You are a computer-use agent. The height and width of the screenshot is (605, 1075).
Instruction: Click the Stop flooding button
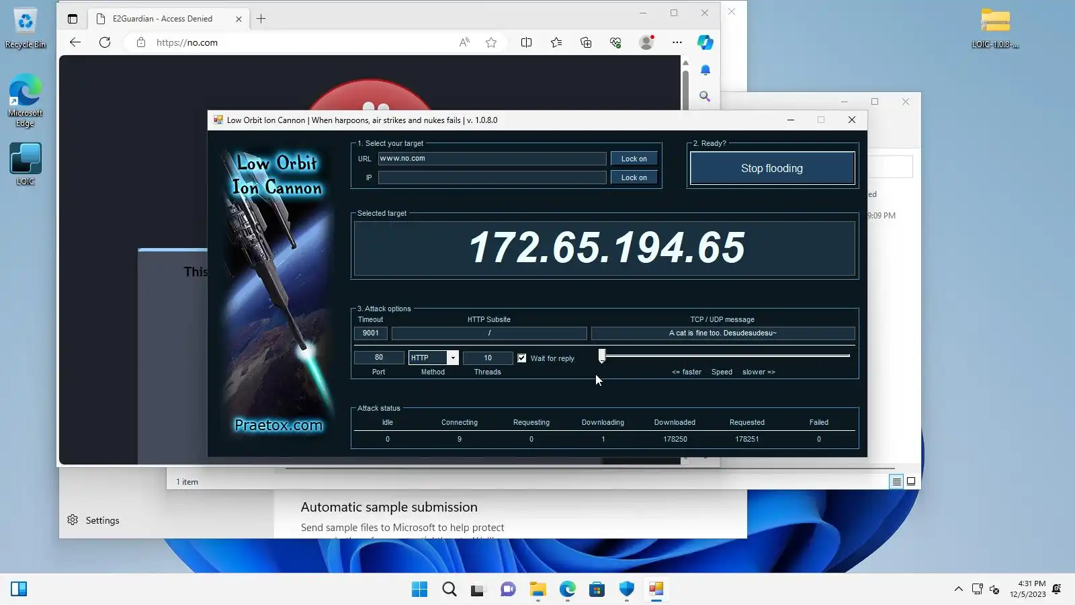[772, 168]
